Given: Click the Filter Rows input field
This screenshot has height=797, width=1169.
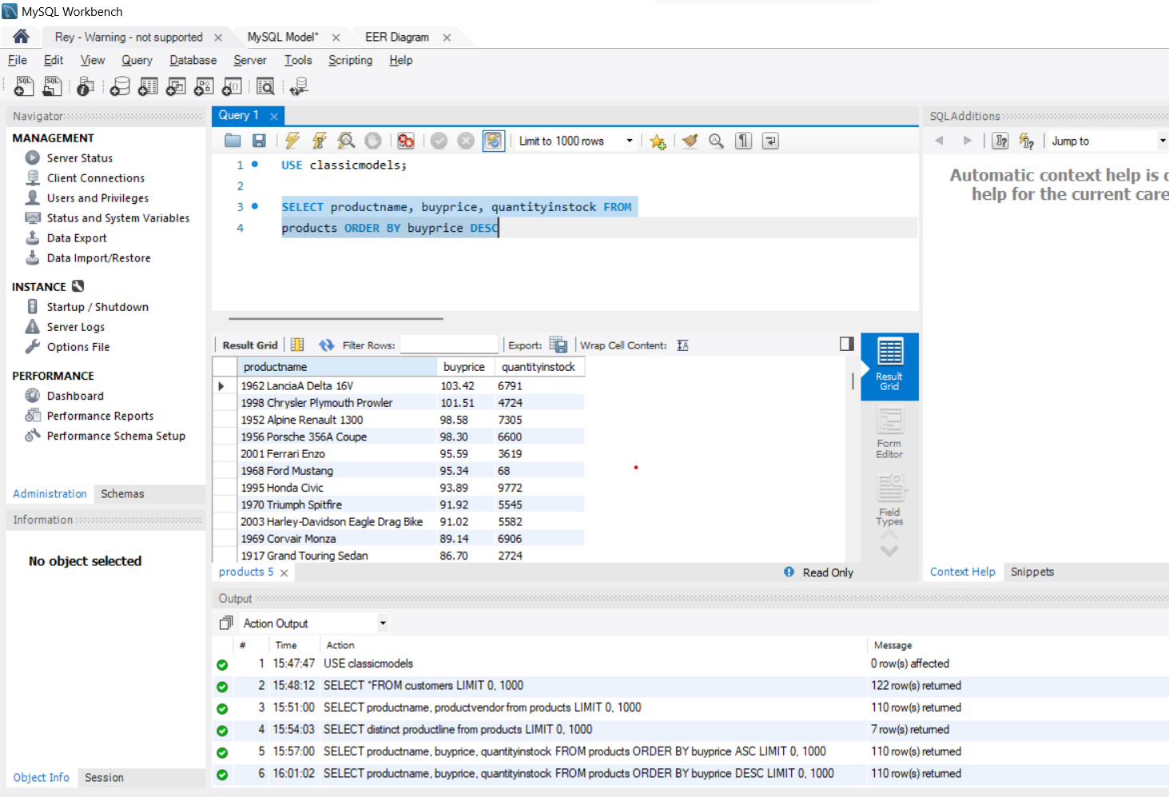Looking at the screenshot, I should coord(449,345).
